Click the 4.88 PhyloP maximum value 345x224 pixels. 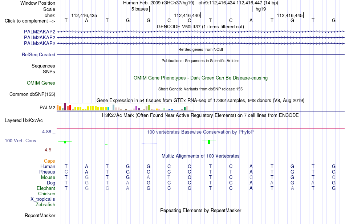[x=46, y=132]
